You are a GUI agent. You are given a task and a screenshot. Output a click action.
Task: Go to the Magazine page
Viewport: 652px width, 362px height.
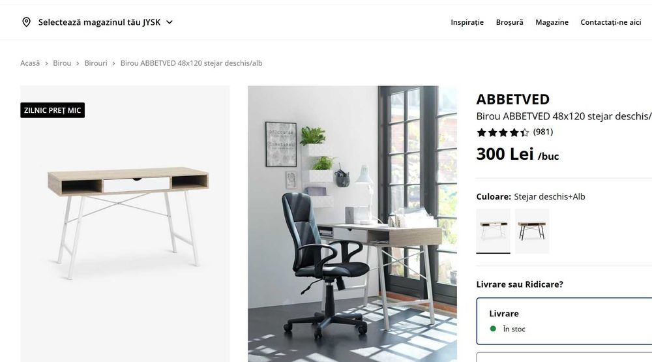[552, 22]
